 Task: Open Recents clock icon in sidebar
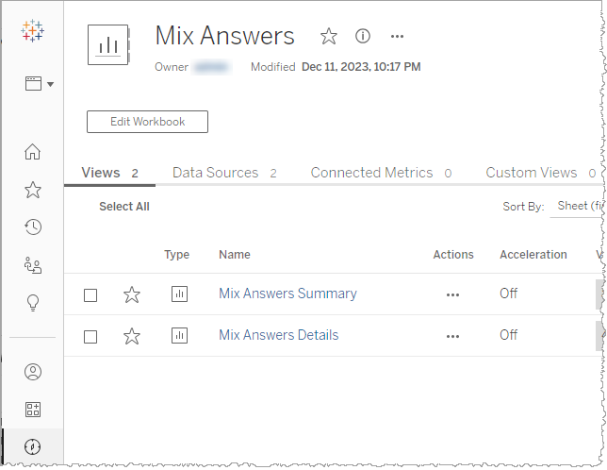click(32, 227)
